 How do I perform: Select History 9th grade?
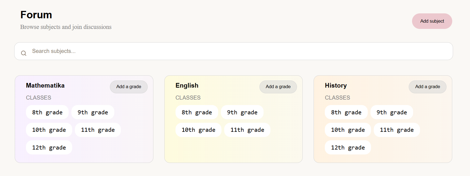tap(392, 112)
